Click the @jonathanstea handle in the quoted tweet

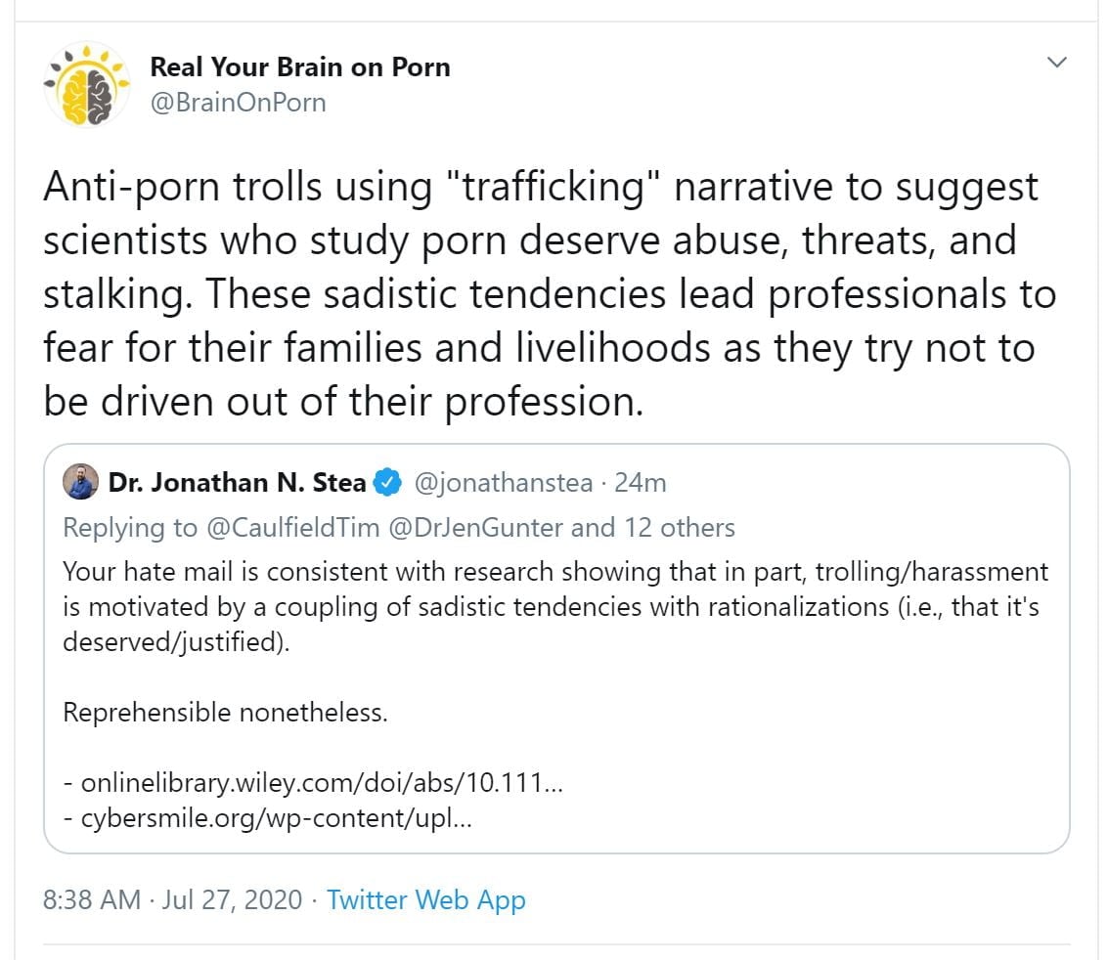pos(503,483)
